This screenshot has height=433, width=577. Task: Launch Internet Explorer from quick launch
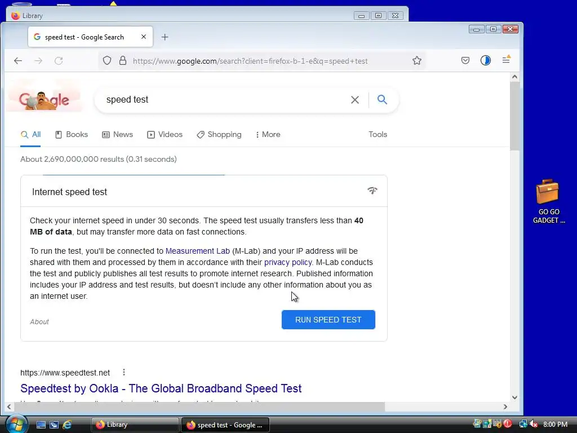[x=67, y=425]
